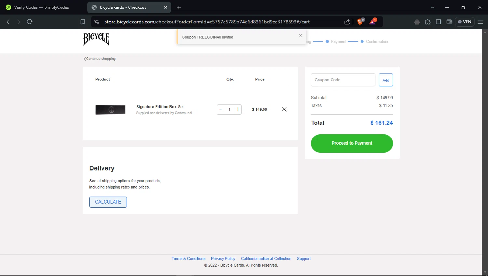The image size is (488, 276).
Task: Toggle the browser sidebar panel
Action: pos(439,22)
